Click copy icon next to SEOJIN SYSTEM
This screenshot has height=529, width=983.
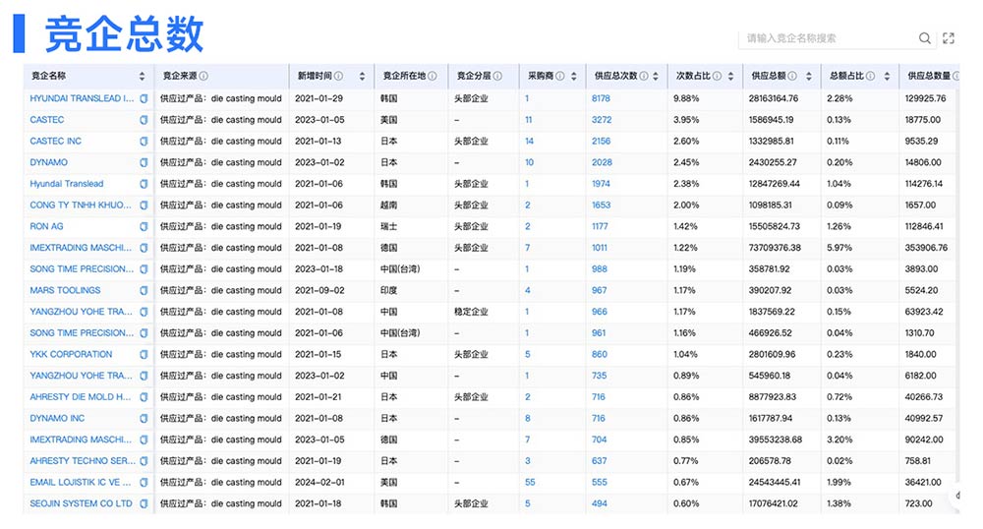(x=144, y=503)
